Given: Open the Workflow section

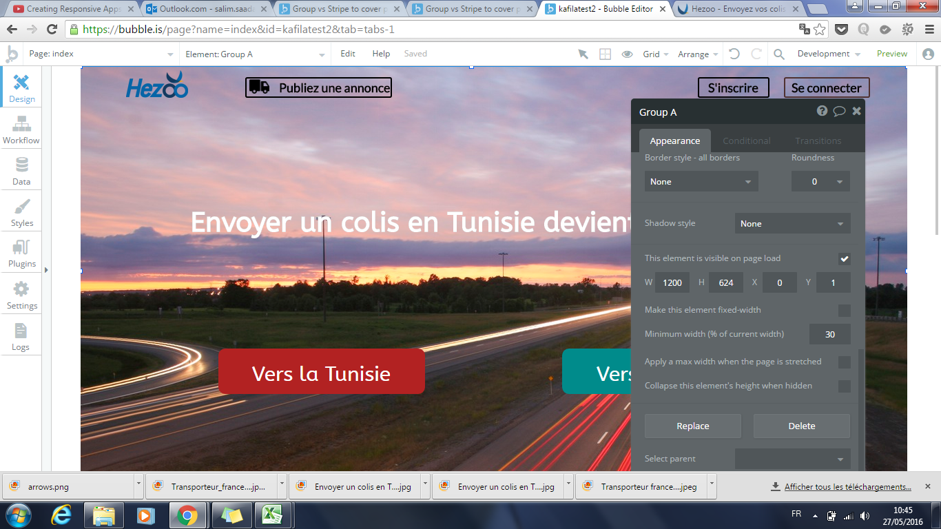Looking at the screenshot, I should click(21, 129).
